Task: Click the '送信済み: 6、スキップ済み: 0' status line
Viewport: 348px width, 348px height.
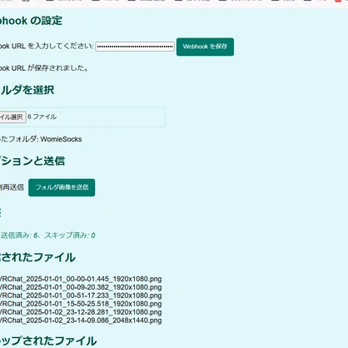Action: pyautogui.click(x=48, y=236)
